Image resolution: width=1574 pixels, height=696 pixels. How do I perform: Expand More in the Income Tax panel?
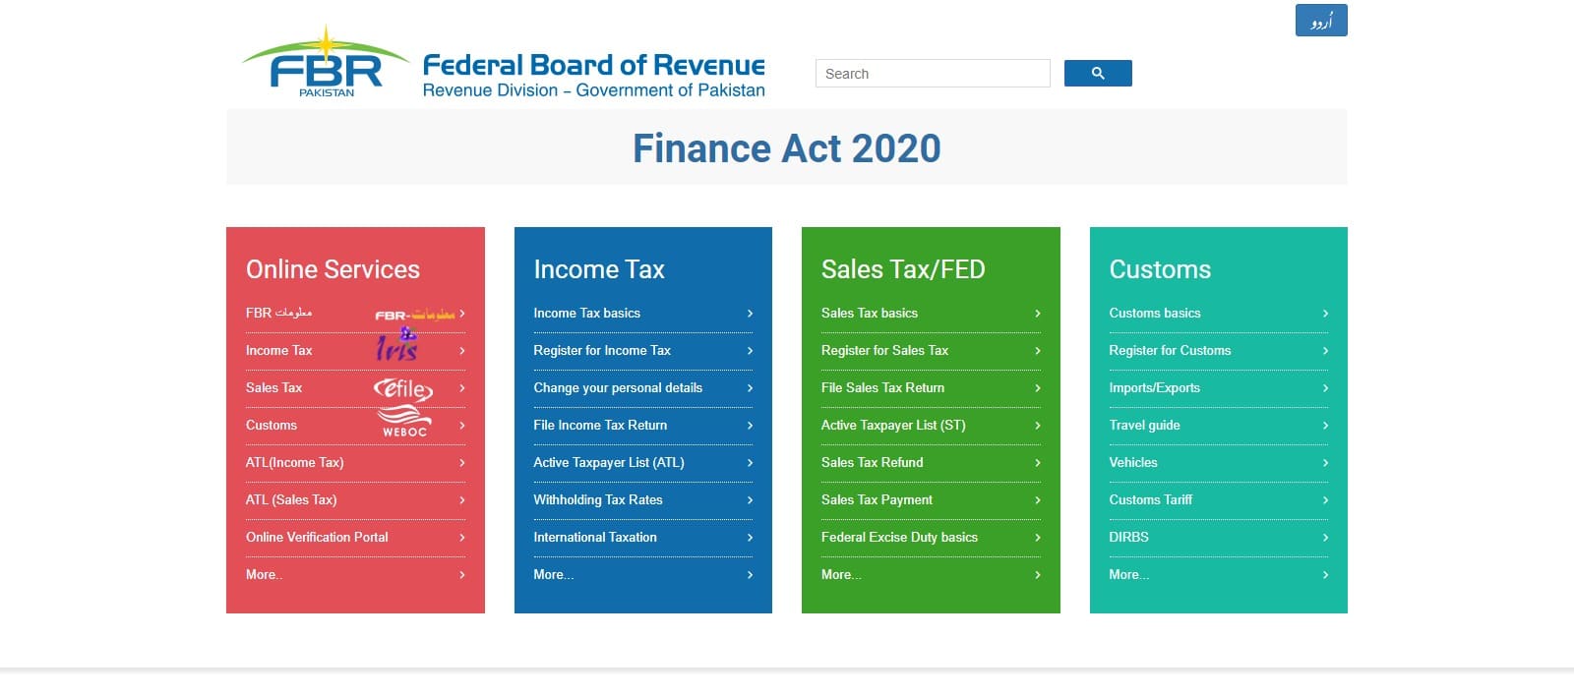[553, 575]
